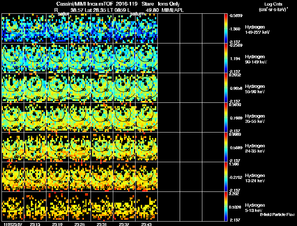View the 24-35 keV panel at 23:13

[x=35, y=147]
